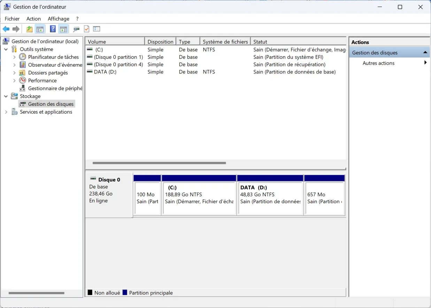Click the blue Partition principale legend swatch

(125, 293)
